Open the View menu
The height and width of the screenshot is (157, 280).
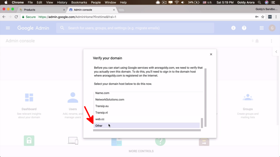(49, 2)
